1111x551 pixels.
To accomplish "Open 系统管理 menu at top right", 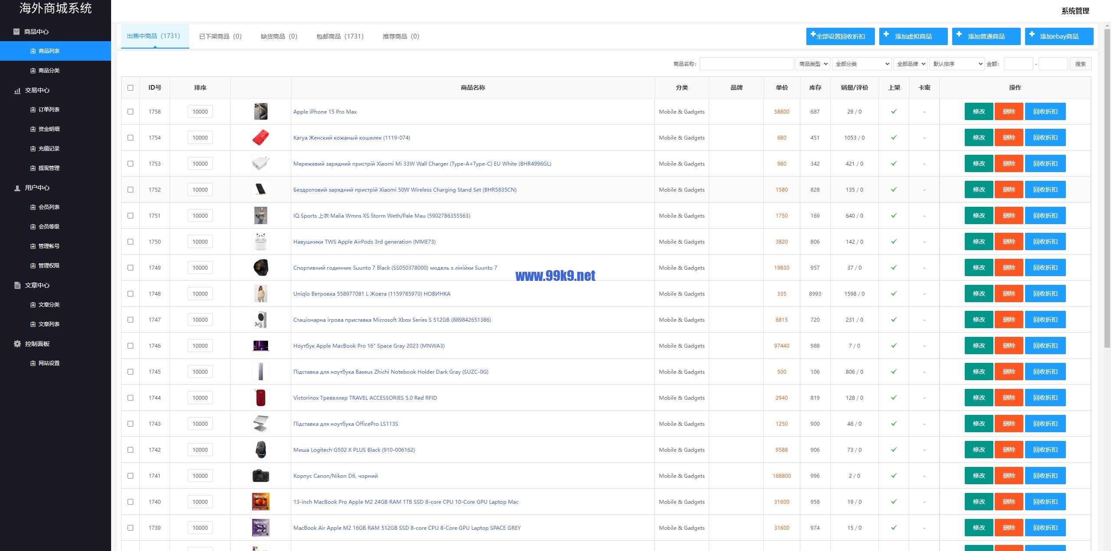I will (x=1075, y=11).
